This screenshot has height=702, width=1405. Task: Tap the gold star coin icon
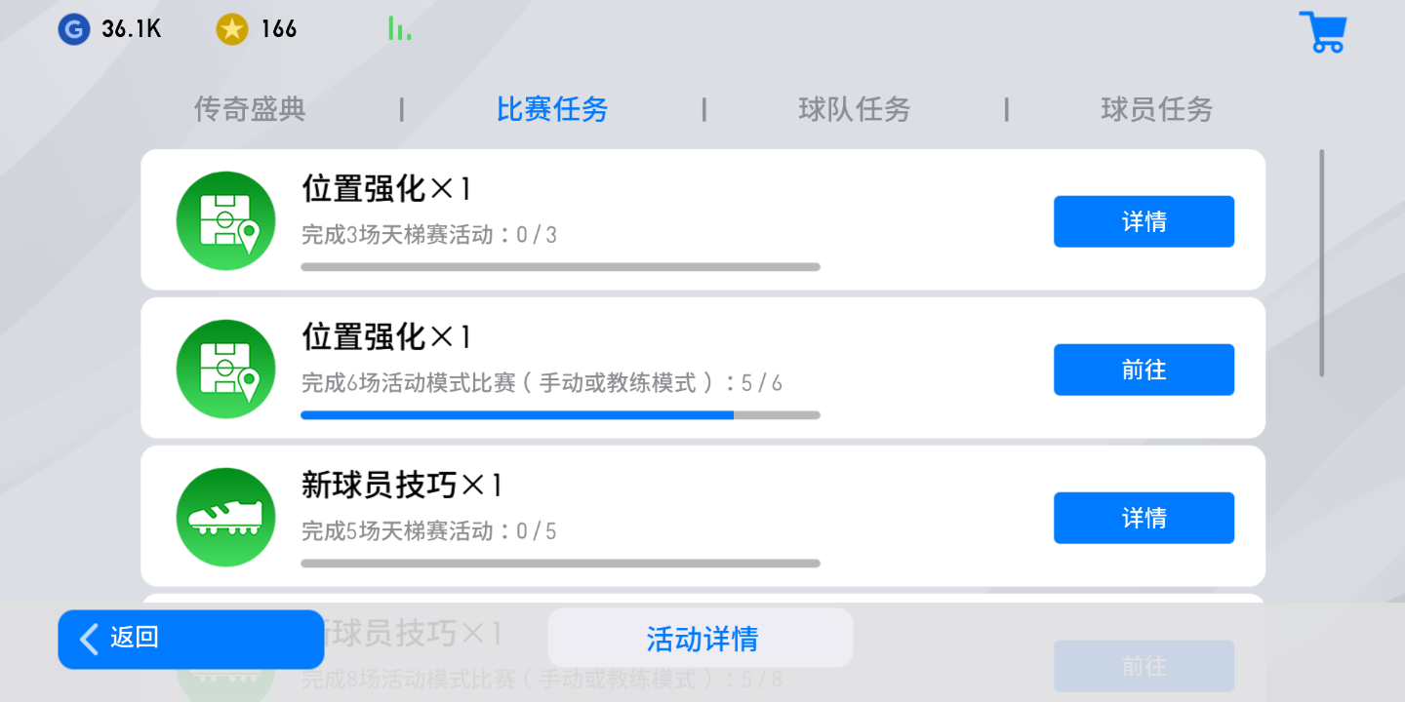coord(231,29)
